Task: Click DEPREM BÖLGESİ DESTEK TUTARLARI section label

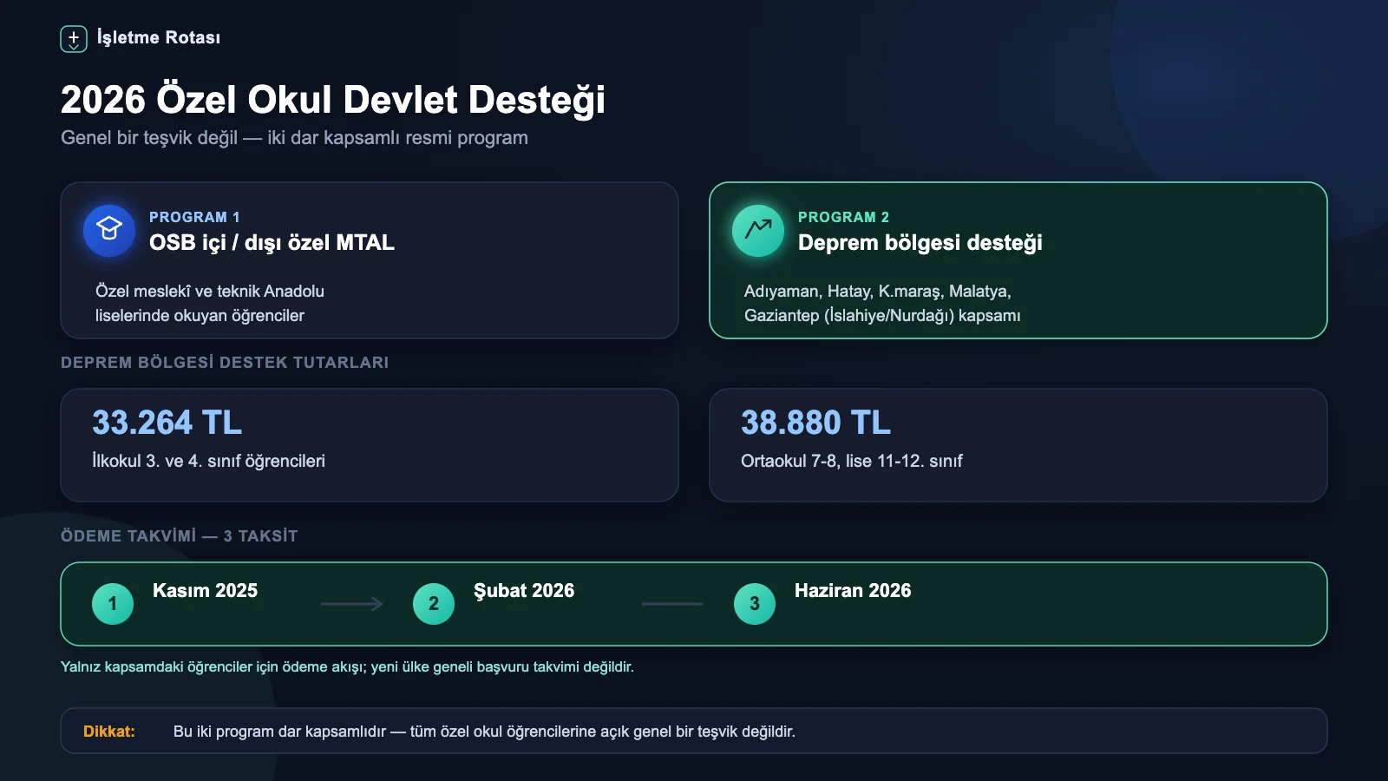Action: [225, 363]
